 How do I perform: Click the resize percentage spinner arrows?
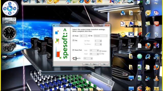(92, 58)
